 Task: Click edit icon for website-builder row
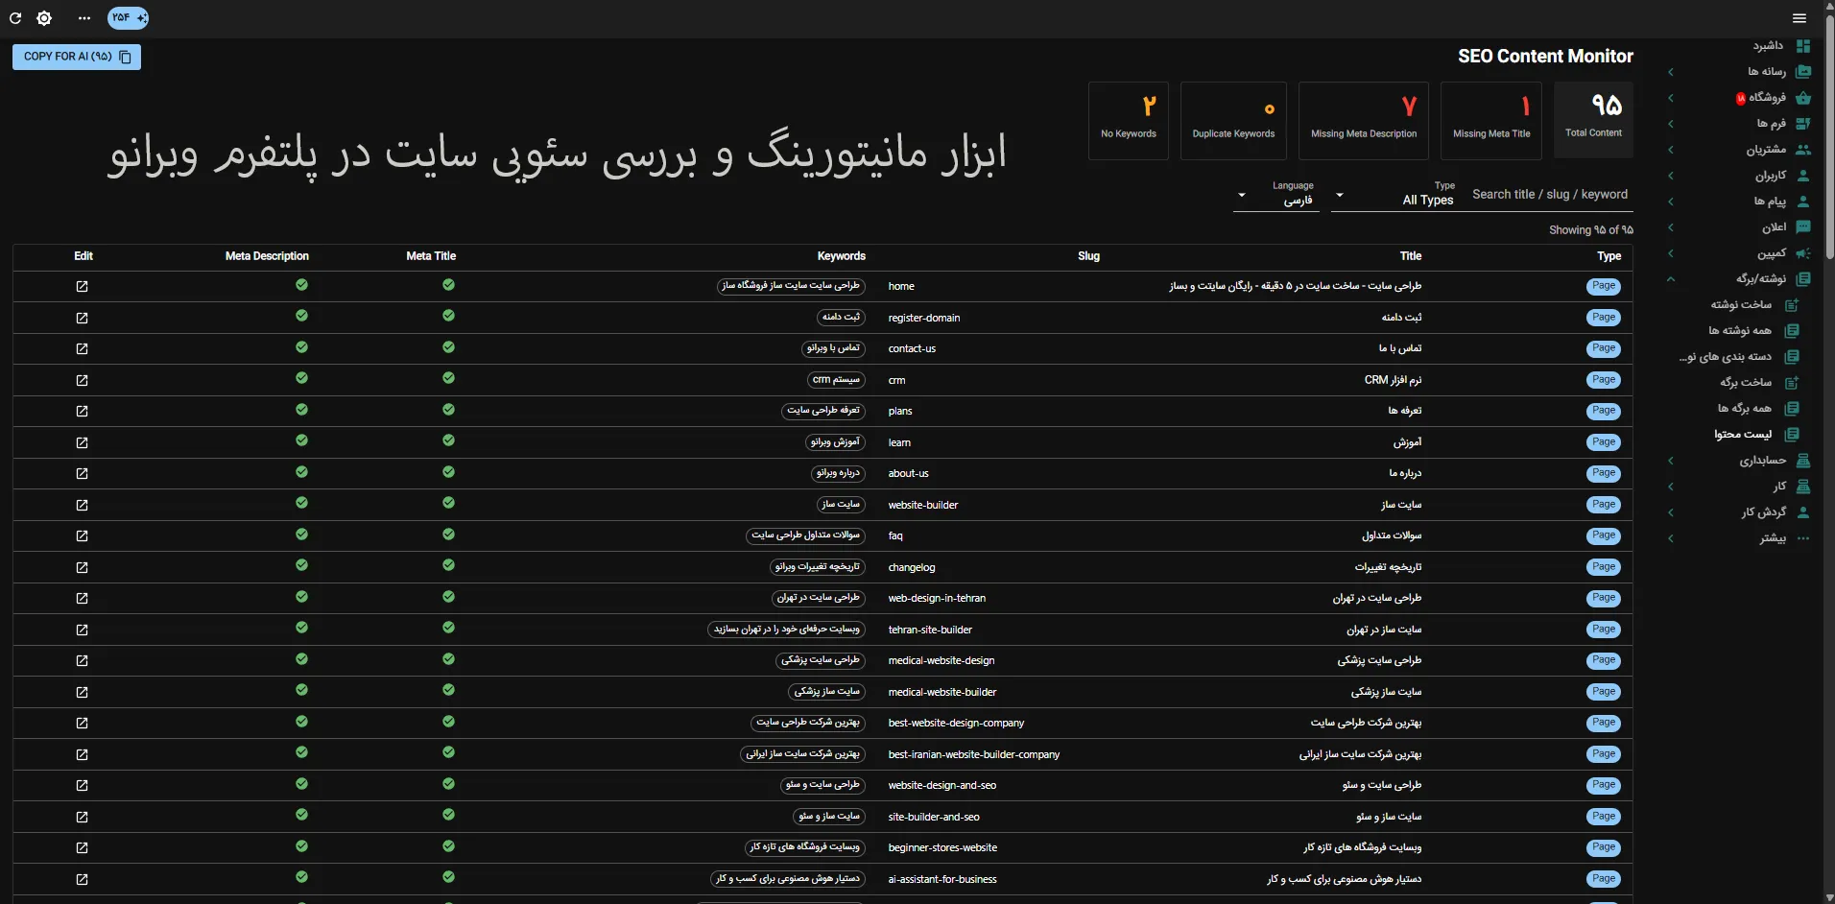(x=82, y=505)
